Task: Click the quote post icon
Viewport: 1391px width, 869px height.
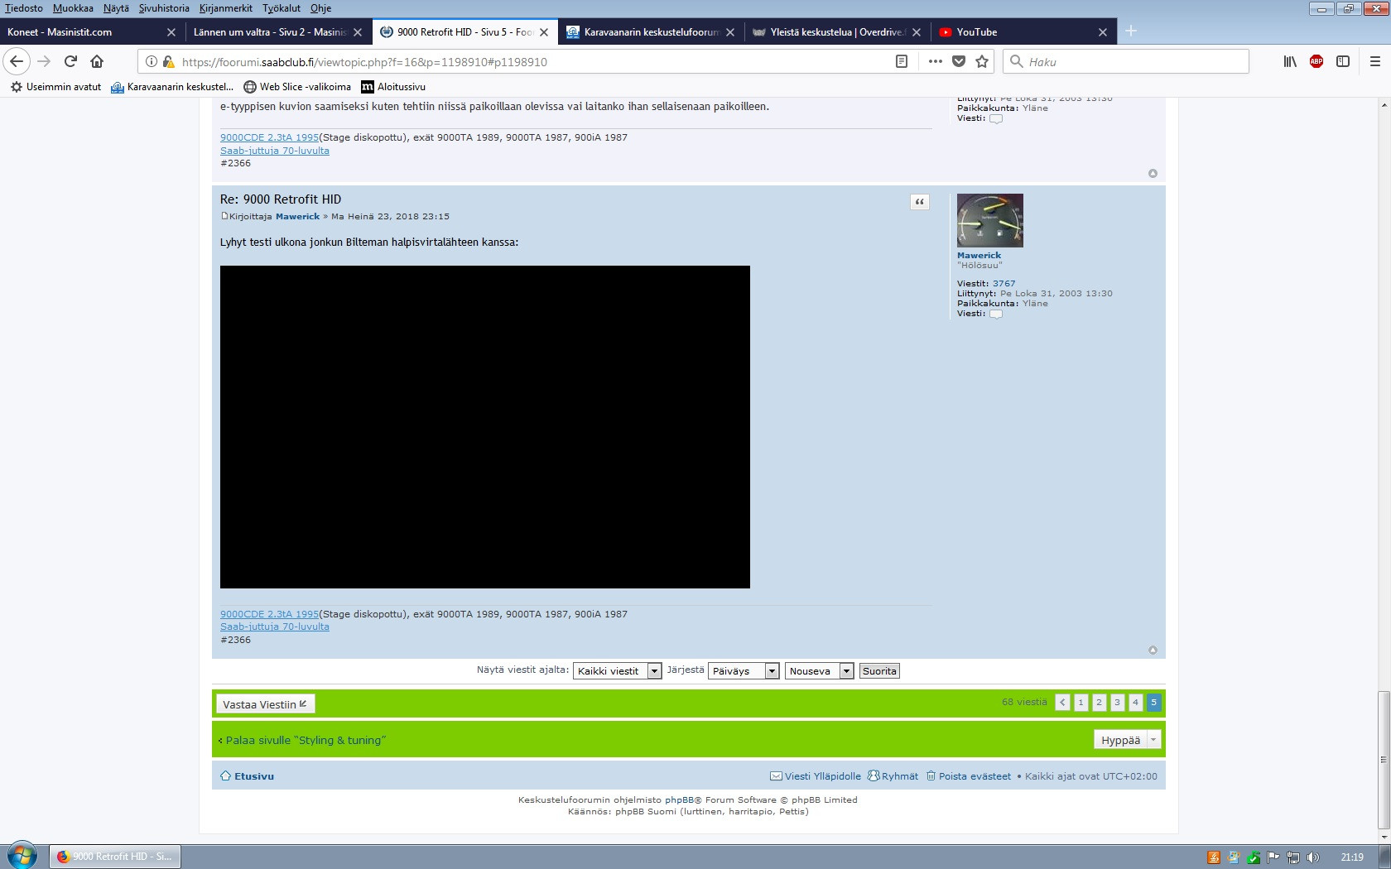Action: pyautogui.click(x=919, y=202)
